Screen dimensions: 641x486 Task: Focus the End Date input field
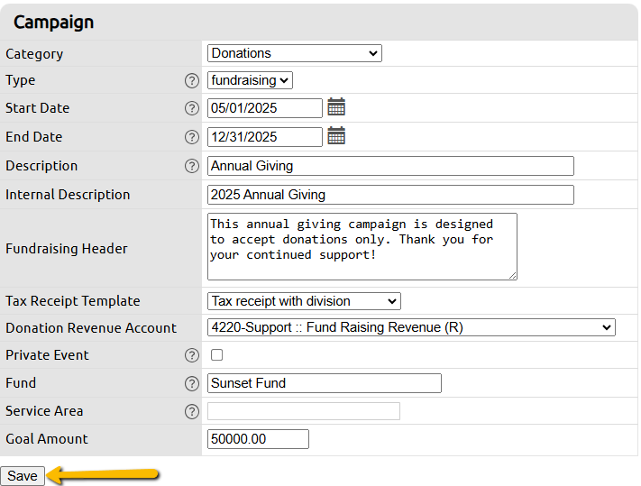click(264, 137)
